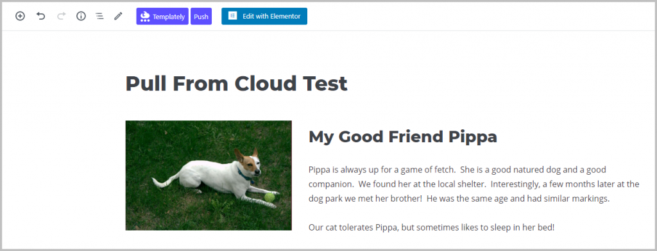Image resolution: width=657 pixels, height=251 pixels.
Task: Push the page to cloud
Action: 201,16
